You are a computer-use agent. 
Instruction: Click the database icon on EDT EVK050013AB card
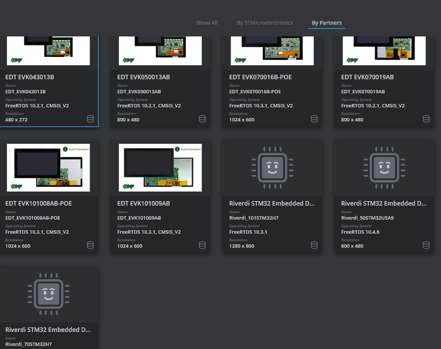click(x=202, y=119)
